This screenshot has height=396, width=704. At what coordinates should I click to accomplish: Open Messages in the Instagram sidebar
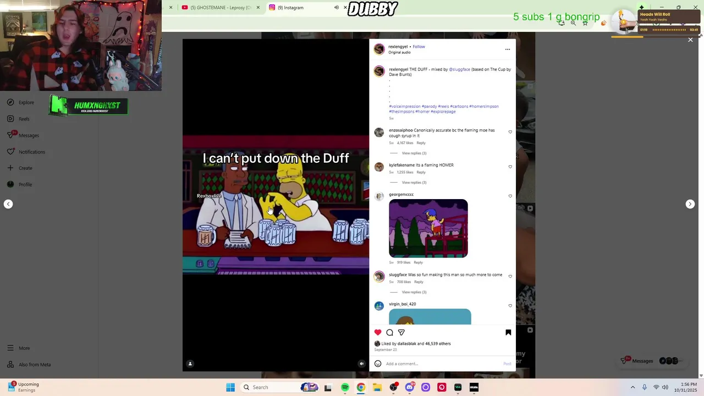[x=23, y=135]
